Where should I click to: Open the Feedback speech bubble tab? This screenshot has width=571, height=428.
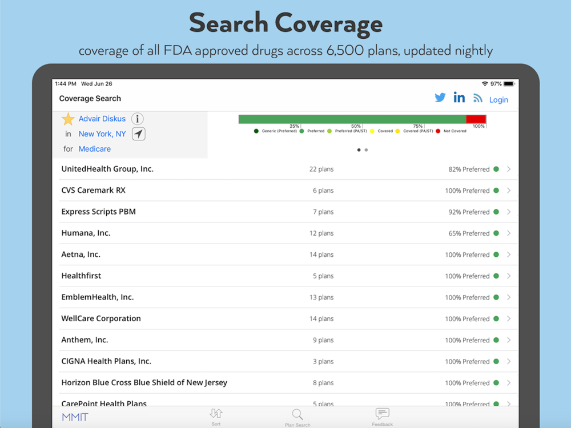tap(383, 413)
